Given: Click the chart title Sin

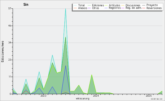Looking at the screenshot, I should coord(26,4).
